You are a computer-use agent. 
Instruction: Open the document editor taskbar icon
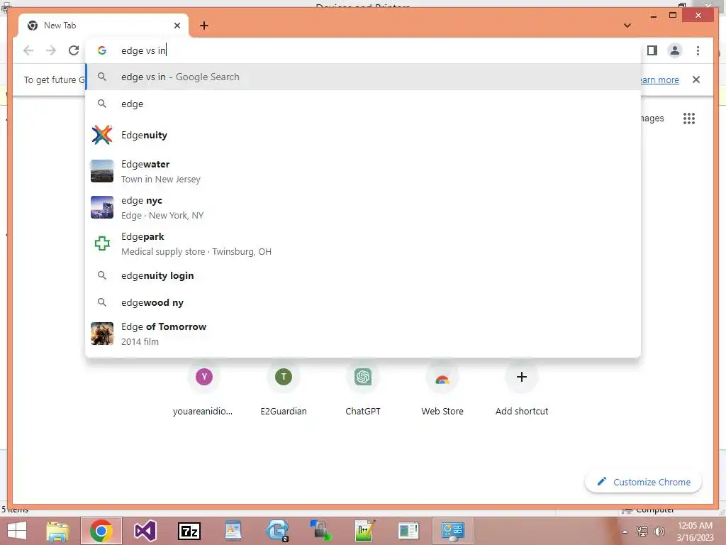tap(233, 531)
